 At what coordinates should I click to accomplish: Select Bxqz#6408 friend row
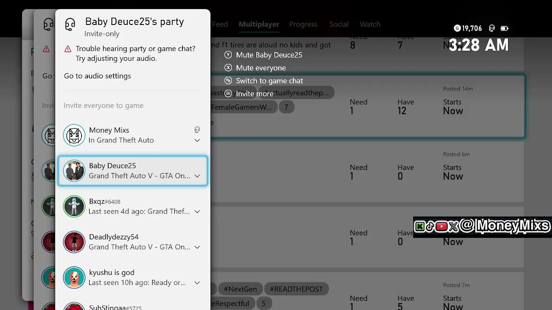pyautogui.click(x=132, y=206)
